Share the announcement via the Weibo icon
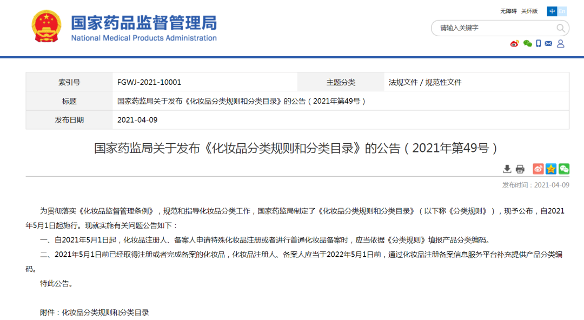 [x=537, y=169]
